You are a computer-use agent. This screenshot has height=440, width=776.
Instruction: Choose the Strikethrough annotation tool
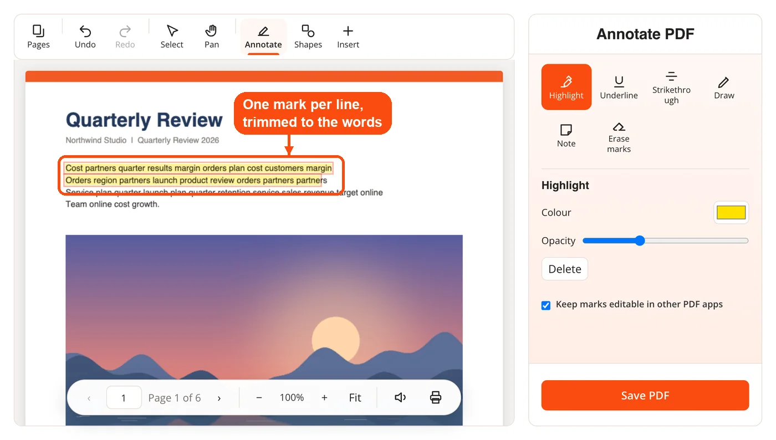click(671, 87)
